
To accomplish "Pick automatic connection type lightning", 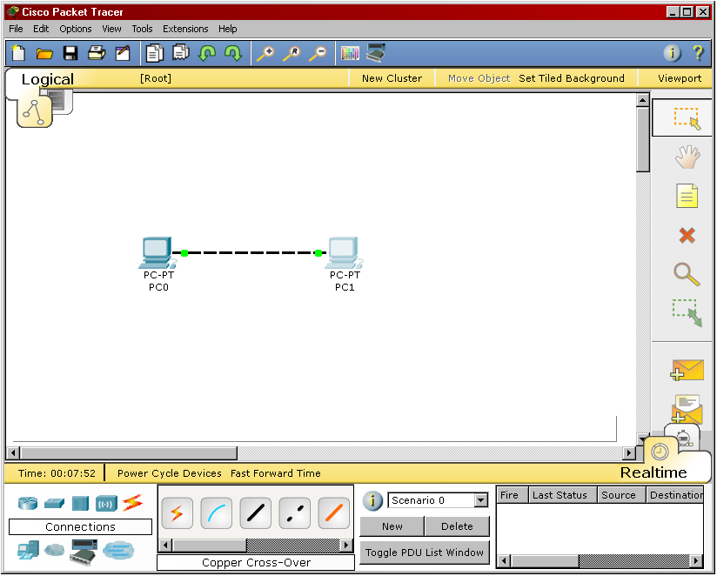I will 177,513.
